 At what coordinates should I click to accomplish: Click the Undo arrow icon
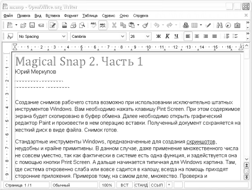click(157, 25)
